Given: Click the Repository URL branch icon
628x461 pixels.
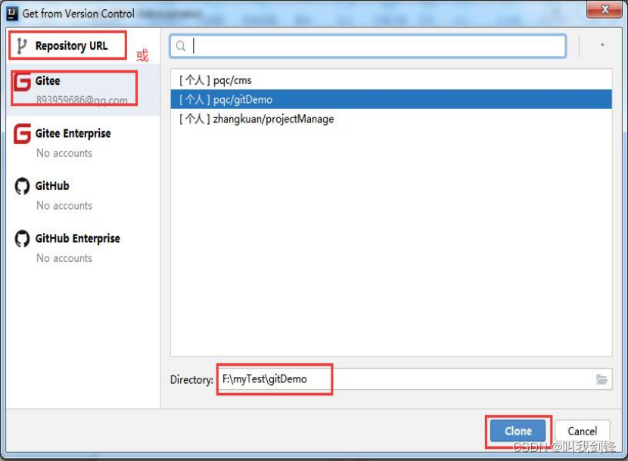Looking at the screenshot, I should point(22,46).
